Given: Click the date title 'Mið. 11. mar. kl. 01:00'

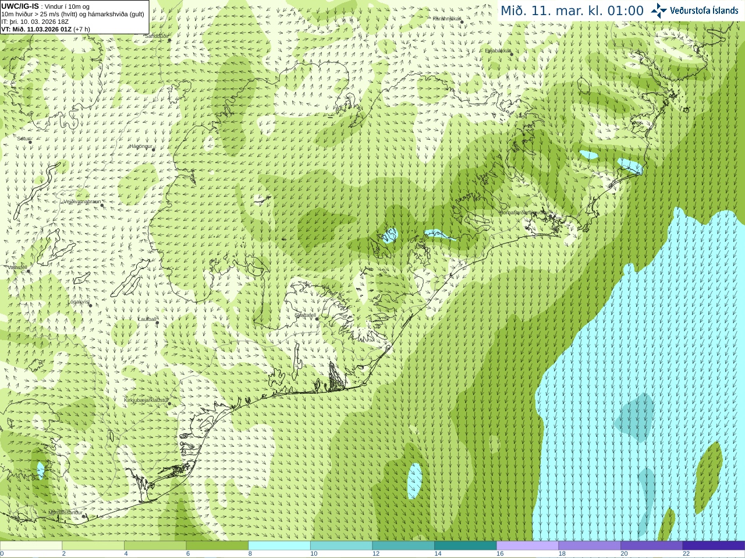Looking at the screenshot, I should [572, 10].
